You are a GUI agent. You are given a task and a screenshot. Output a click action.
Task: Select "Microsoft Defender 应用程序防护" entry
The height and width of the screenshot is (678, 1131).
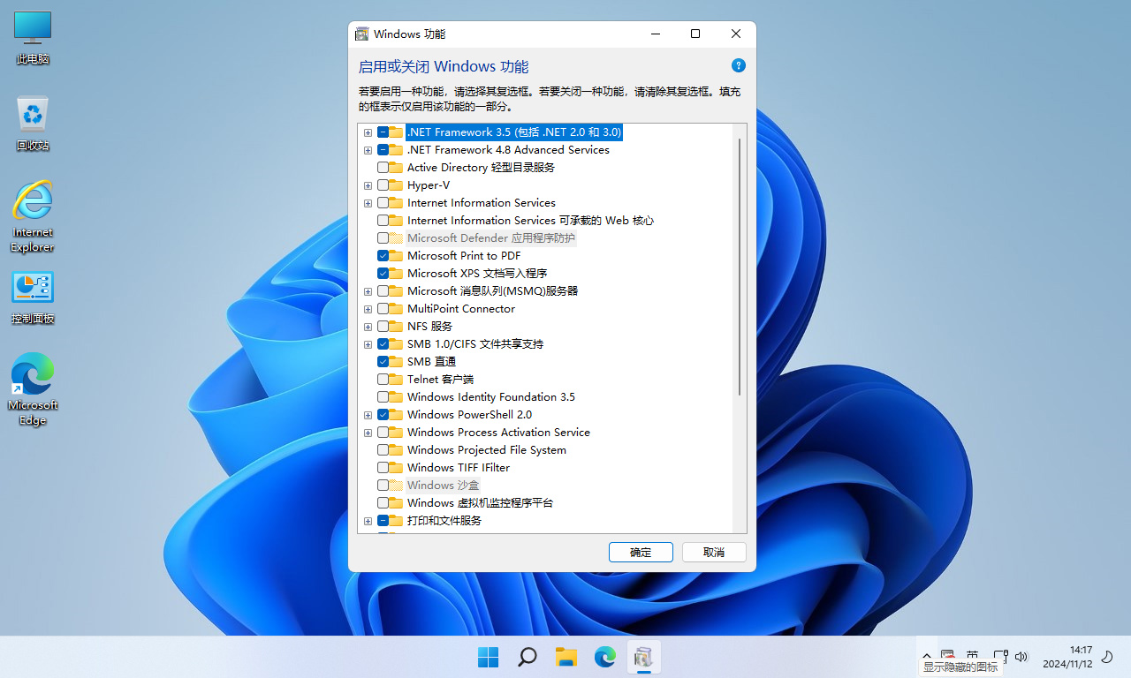click(490, 238)
